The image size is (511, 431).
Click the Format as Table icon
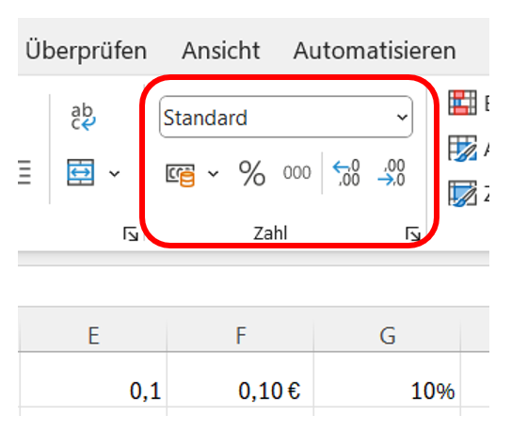coord(462,149)
